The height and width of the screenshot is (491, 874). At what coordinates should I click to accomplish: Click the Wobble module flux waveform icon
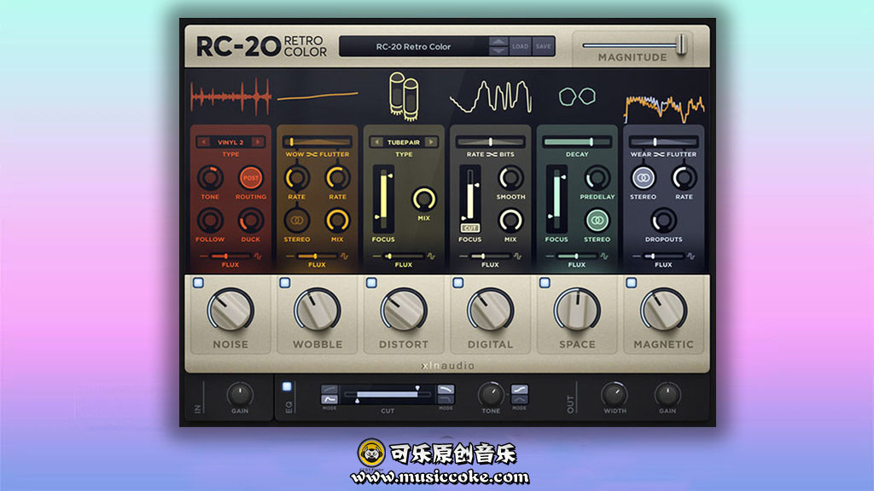click(x=345, y=257)
